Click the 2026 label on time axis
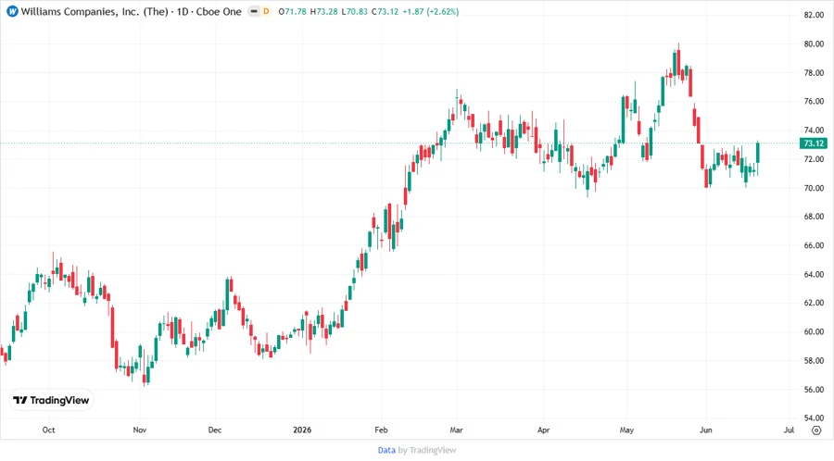 (302, 430)
